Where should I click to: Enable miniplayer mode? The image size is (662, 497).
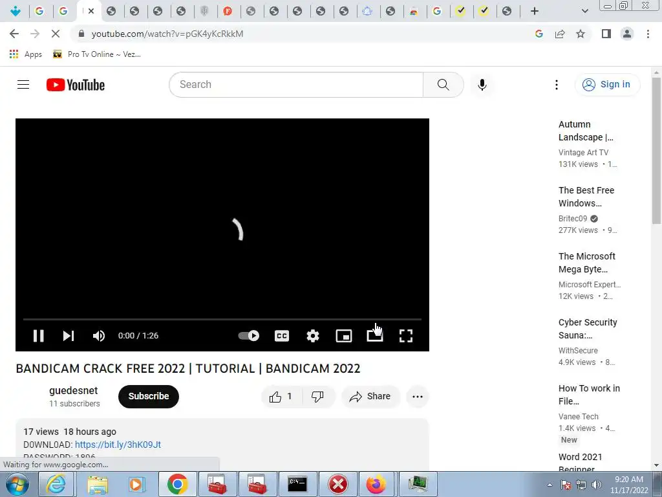pos(344,336)
